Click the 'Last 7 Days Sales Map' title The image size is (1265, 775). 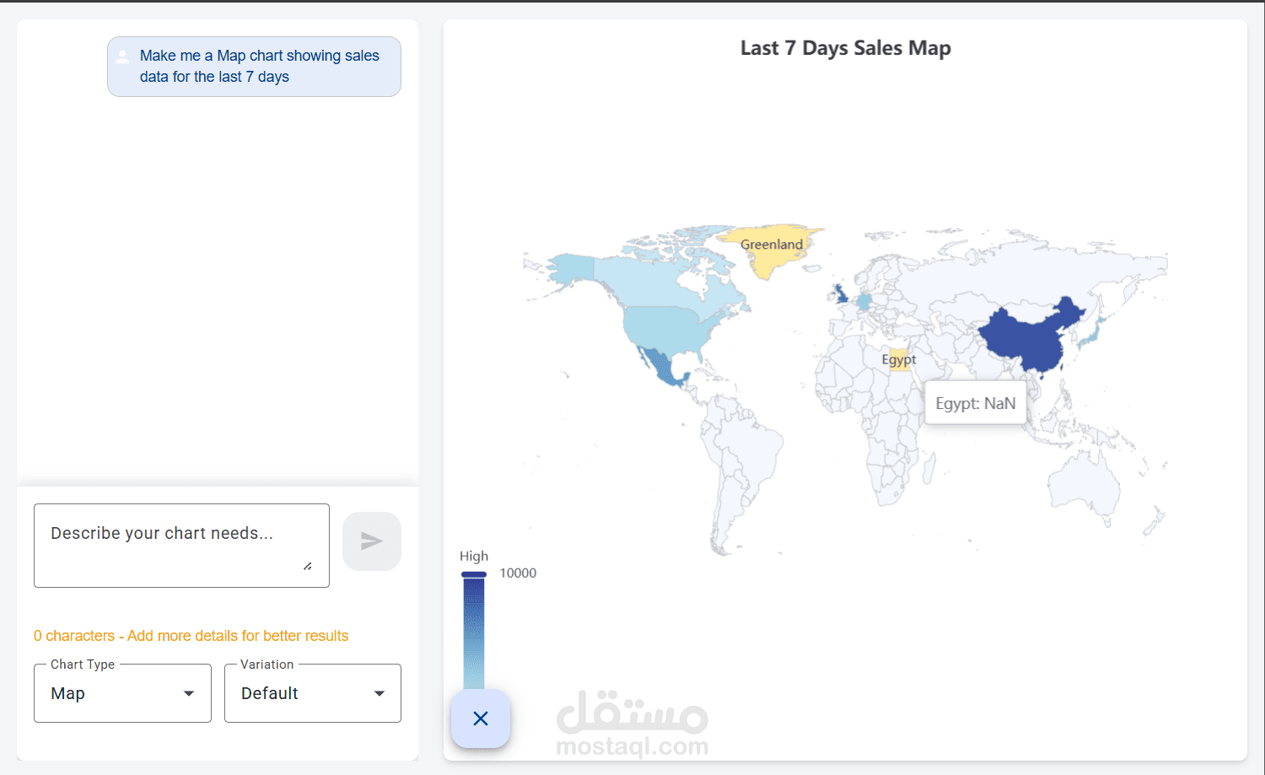845,48
